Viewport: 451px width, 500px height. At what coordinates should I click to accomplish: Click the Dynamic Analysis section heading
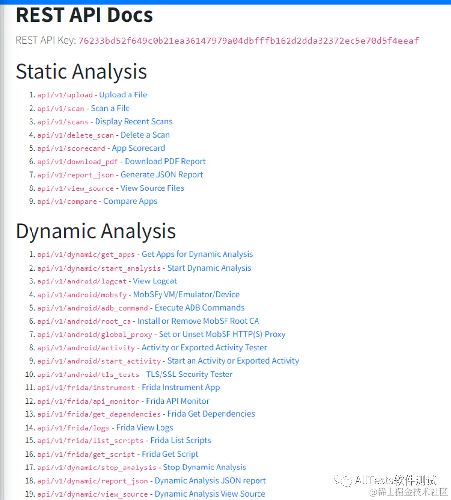96,231
